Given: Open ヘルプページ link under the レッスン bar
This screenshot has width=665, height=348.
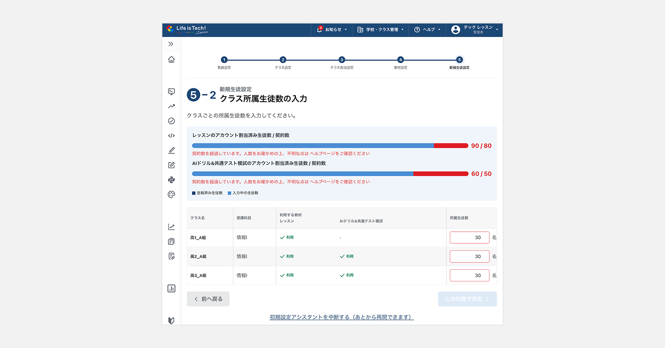Looking at the screenshot, I should click(323, 153).
